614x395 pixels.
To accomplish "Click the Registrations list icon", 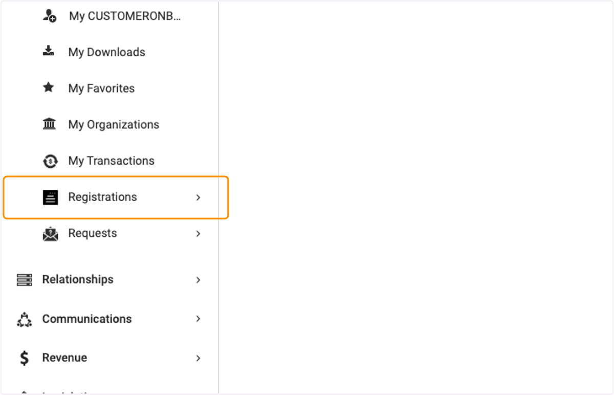I will [50, 197].
